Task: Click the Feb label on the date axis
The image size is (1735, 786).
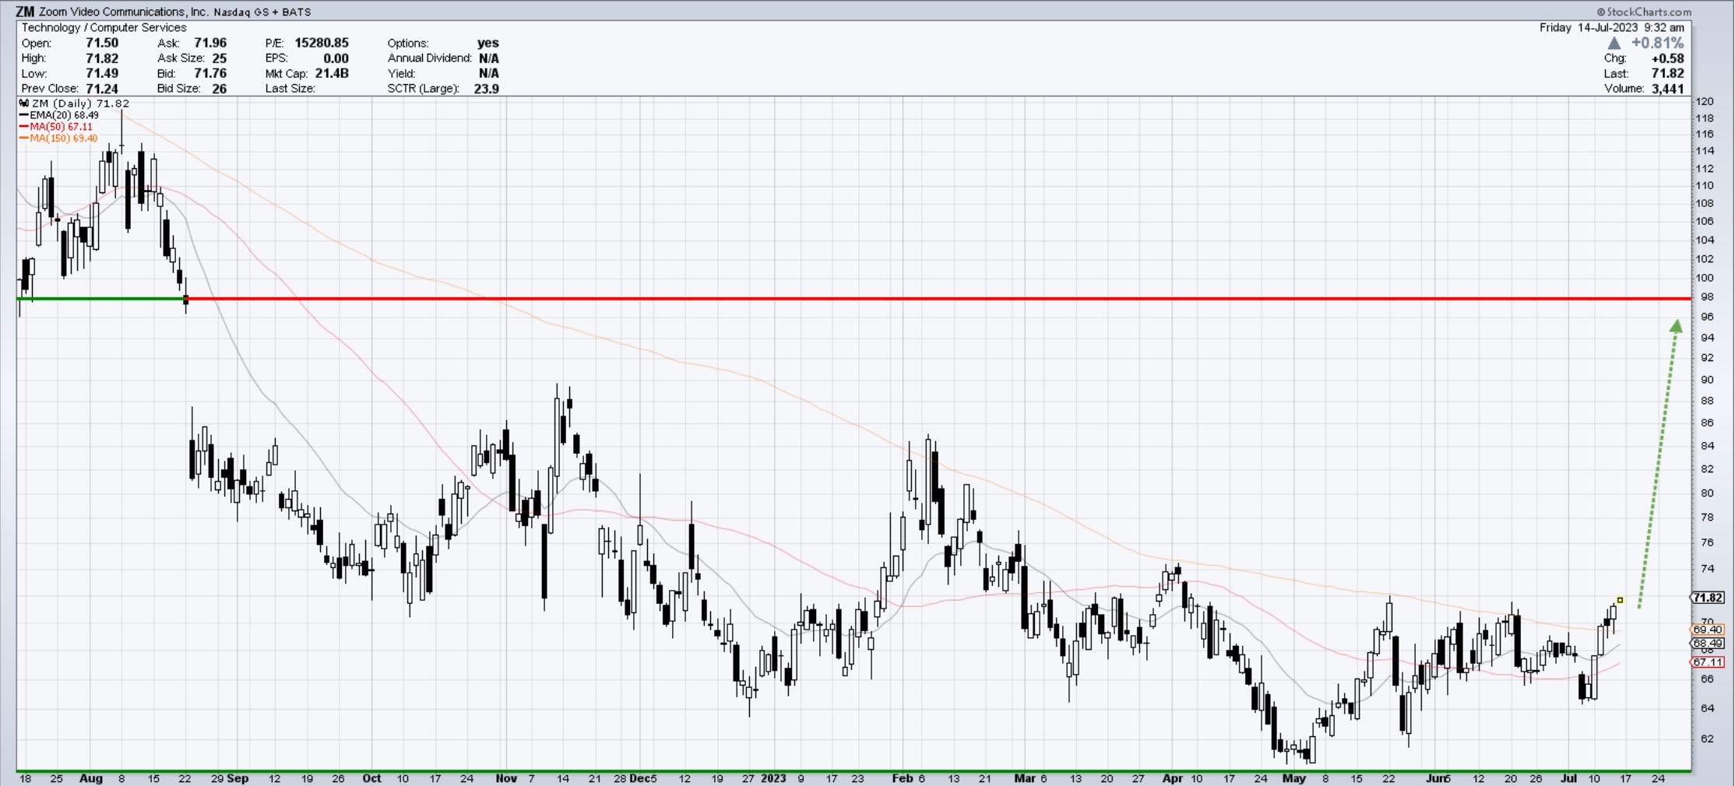Action: 902,778
